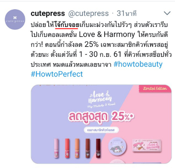This screenshot has width=175, height=168.
Task: Click the red-underlined โจ้กับจอย text
Action: (x=67, y=25)
